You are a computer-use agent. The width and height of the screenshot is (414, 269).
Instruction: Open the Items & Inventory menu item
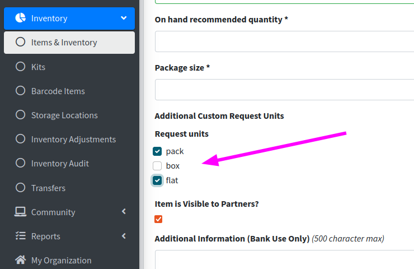click(69, 43)
